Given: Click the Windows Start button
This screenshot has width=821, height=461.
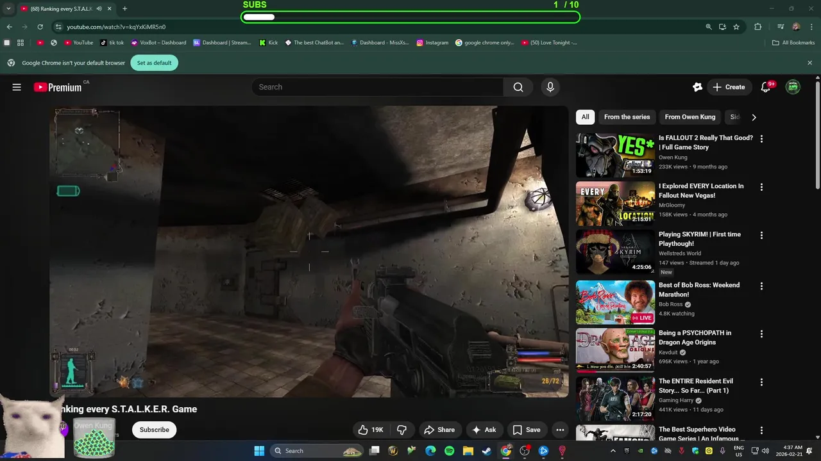Looking at the screenshot, I should (x=259, y=451).
